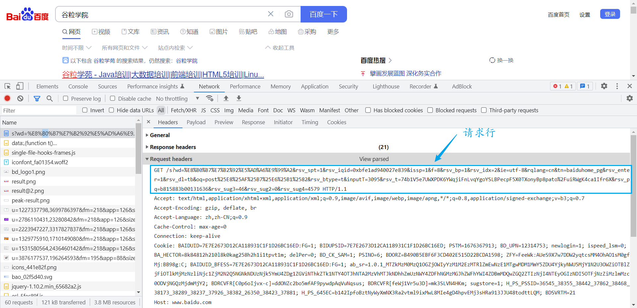Screen dimensions: 637x308
Task: Enable Preserve log checkbox
Action: click(66, 98)
